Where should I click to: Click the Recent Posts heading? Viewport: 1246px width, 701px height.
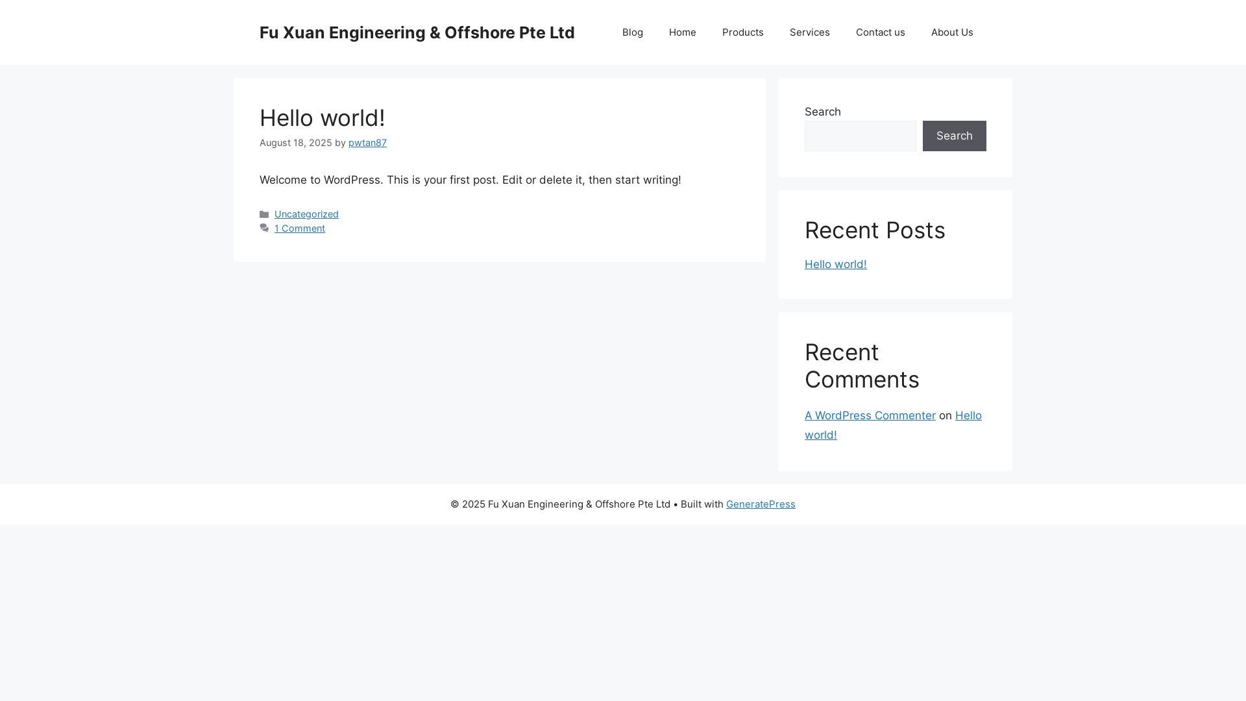(x=875, y=230)
